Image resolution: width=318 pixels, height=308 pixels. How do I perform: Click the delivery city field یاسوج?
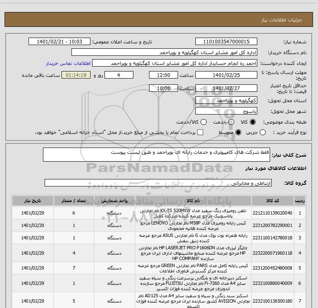[x=226, y=111]
